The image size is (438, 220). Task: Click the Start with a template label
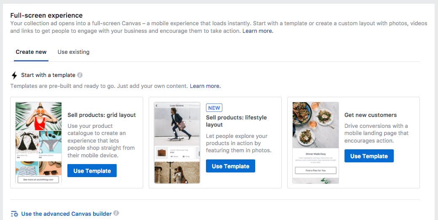pos(48,75)
